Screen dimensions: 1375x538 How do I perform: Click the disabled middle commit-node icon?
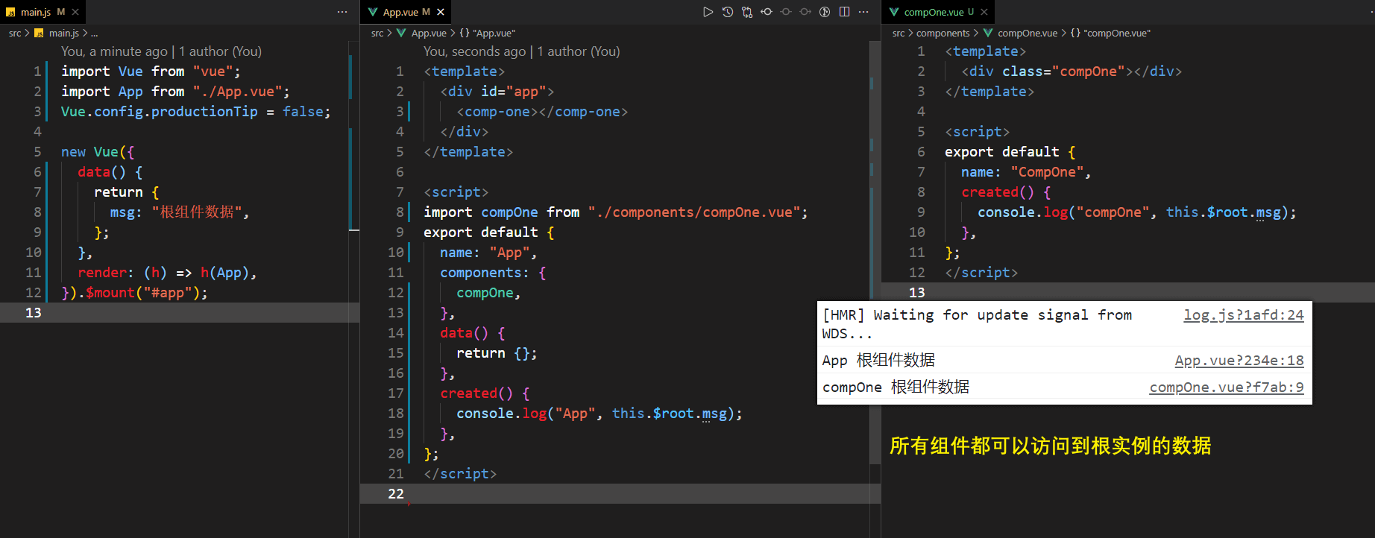point(785,12)
